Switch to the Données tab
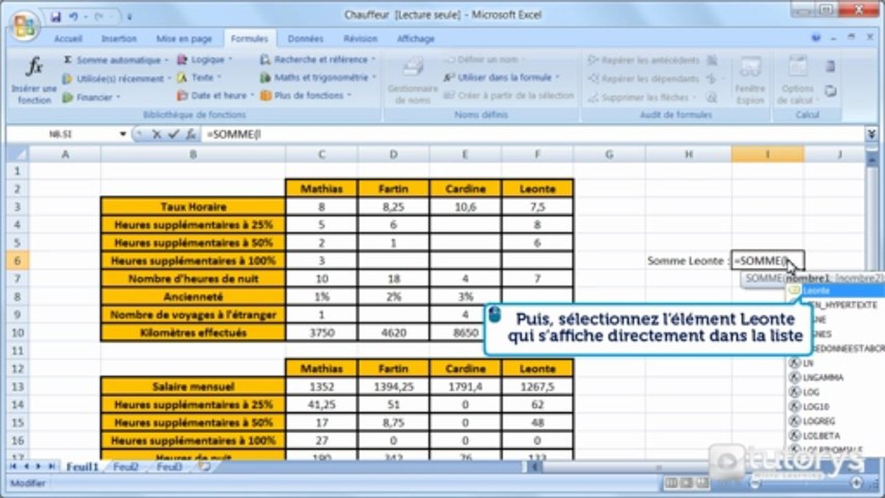The height and width of the screenshot is (498, 885). click(305, 39)
